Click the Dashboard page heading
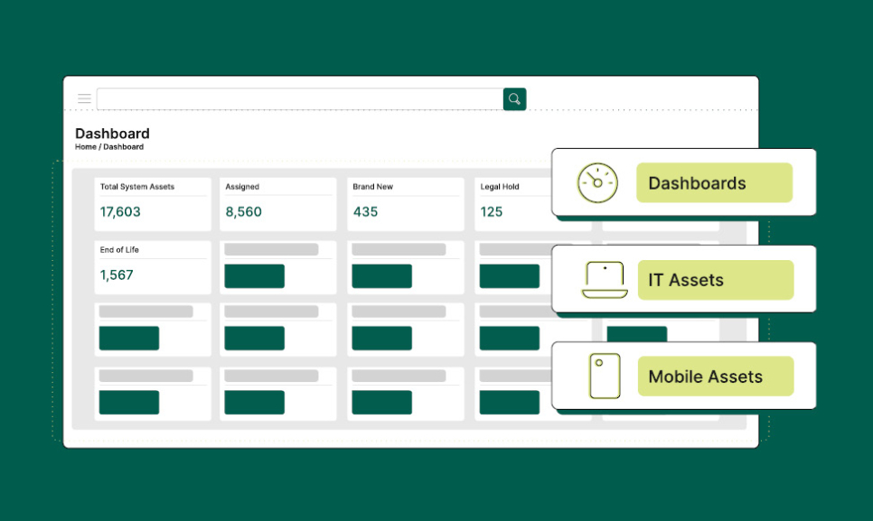This screenshot has width=873, height=521. pos(112,134)
